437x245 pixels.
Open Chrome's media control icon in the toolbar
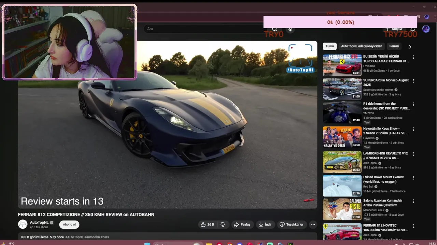(418, 17)
